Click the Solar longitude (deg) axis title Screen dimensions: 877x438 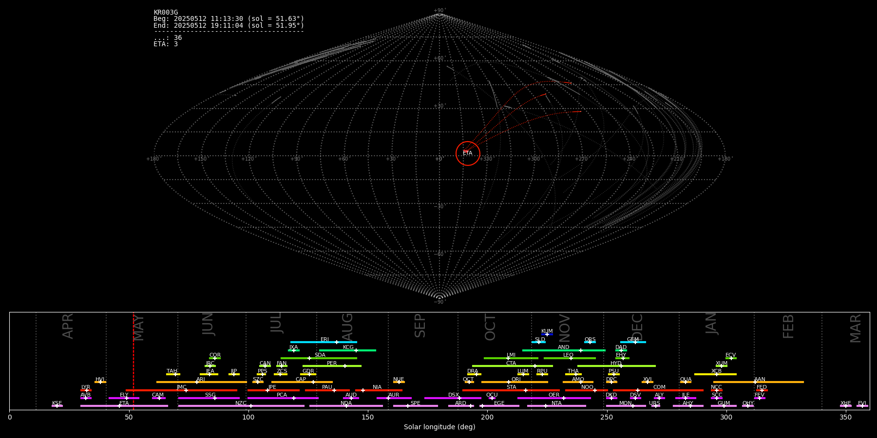(x=439, y=427)
